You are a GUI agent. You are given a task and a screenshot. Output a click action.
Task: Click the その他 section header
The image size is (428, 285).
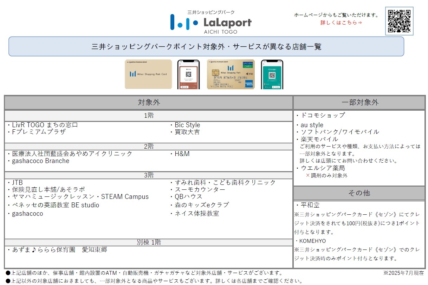pyautogui.click(x=359, y=193)
